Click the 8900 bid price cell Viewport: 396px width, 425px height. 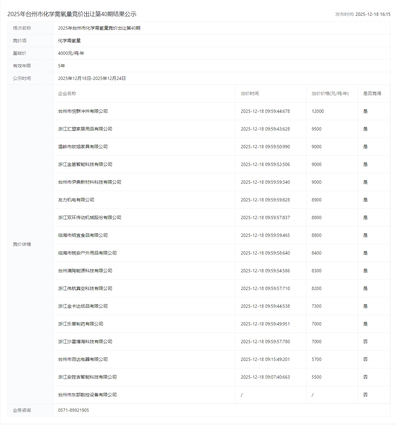click(x=316, y=200)
